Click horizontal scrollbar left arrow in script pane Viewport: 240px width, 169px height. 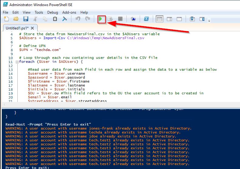(4, 104)
